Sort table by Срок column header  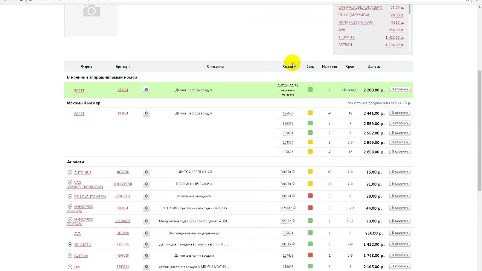(x=350, y=67)
